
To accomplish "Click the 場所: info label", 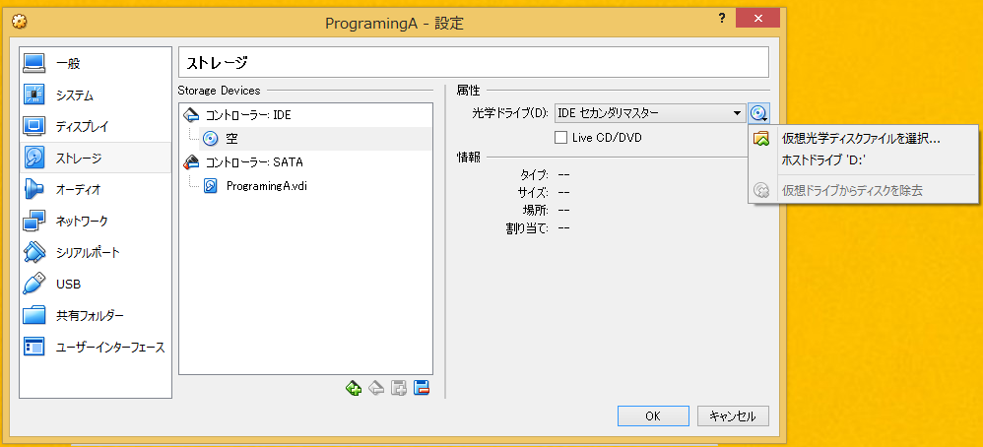I will tap(536, 210).
